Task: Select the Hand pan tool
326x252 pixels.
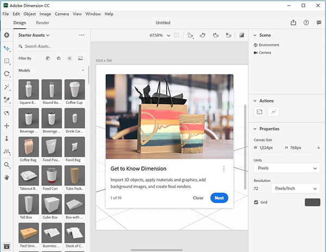Action: (7, 177)
